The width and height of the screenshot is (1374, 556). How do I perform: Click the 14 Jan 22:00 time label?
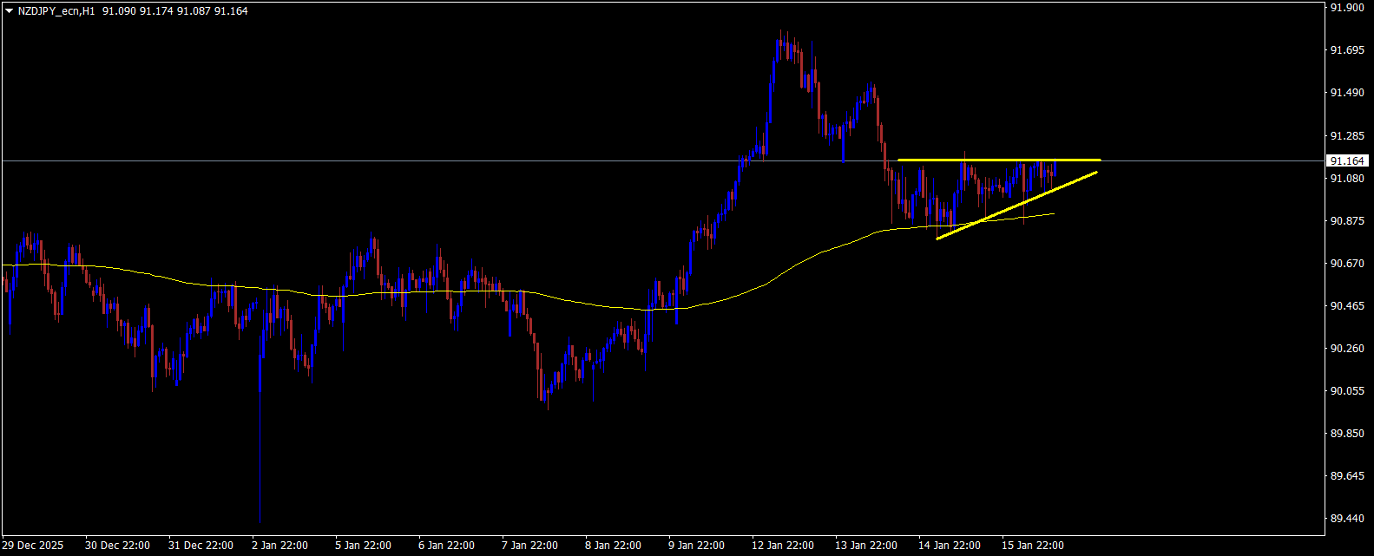pos(950,546)
